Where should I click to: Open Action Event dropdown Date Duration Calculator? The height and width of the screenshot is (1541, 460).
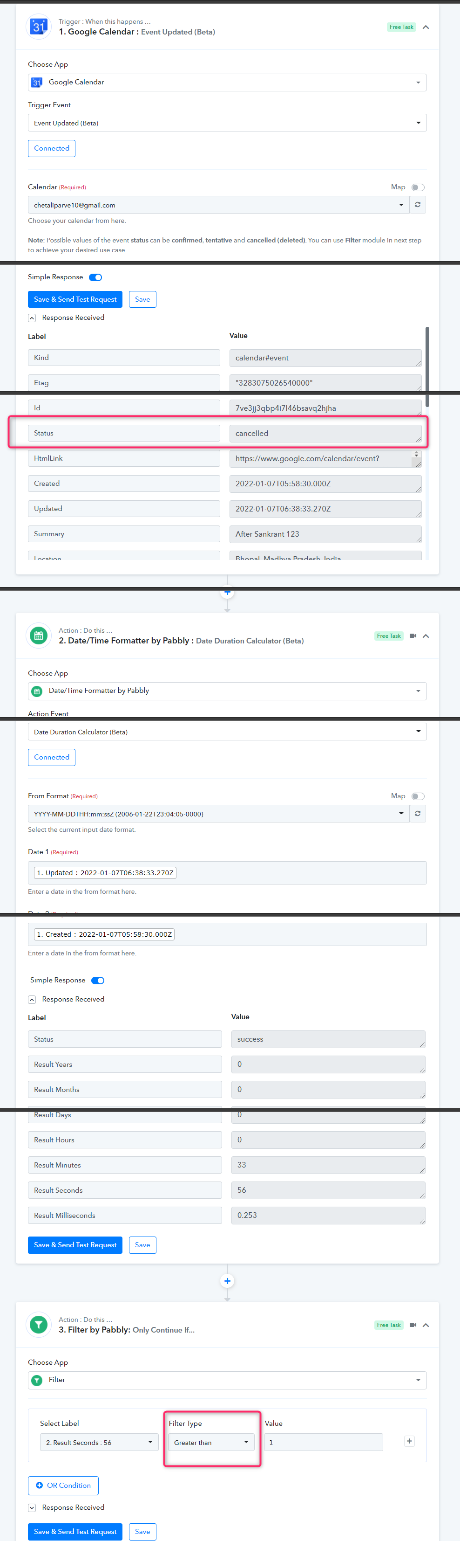click(x=227, y=732)
